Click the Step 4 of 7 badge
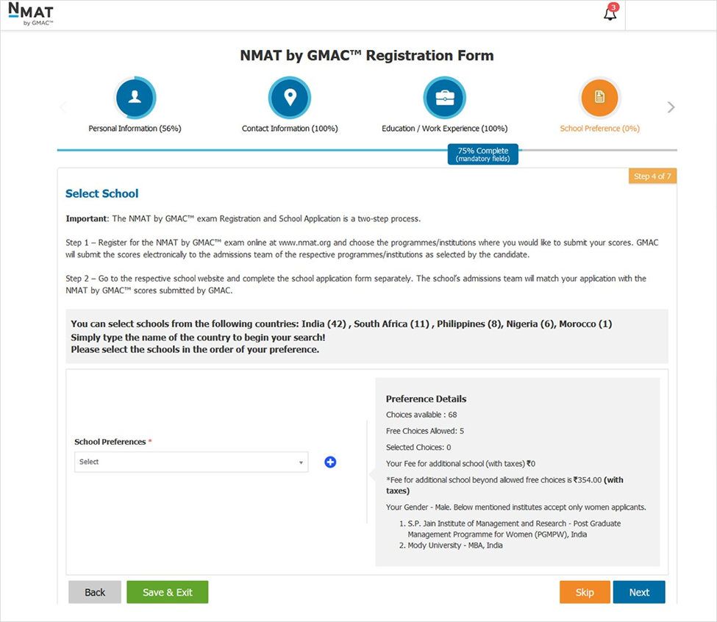717x622 pixels. pyautogui.click(x=652, y=176)
